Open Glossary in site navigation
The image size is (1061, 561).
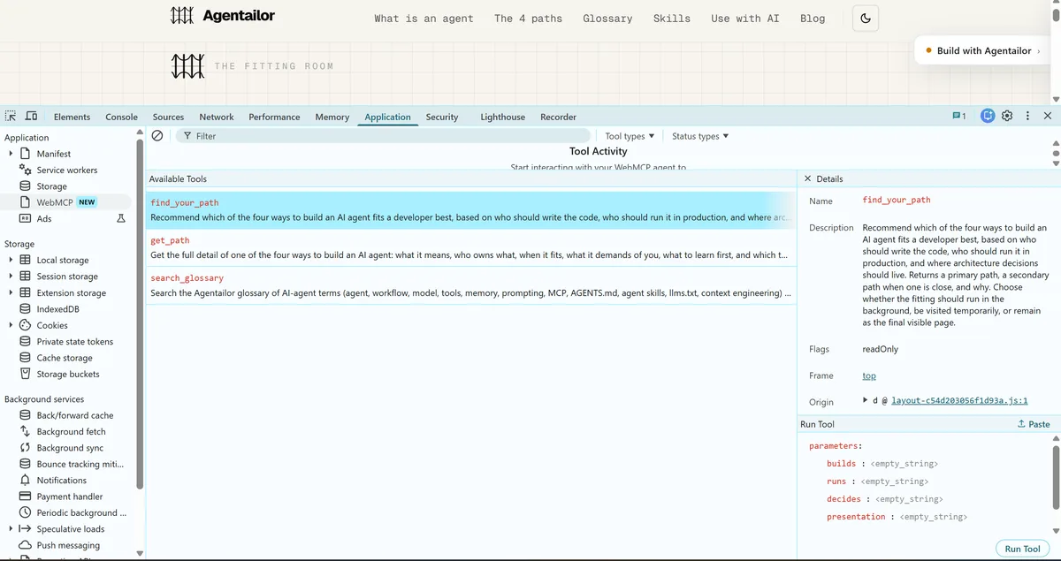click(607, 18)
